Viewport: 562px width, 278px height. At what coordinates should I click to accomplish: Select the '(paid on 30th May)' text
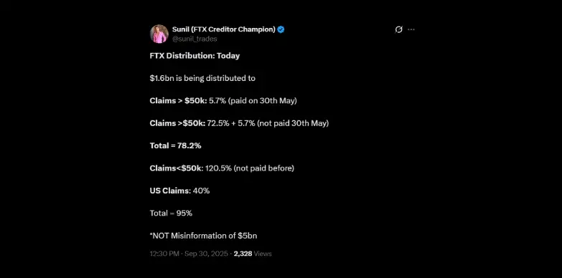pos(263,101)
